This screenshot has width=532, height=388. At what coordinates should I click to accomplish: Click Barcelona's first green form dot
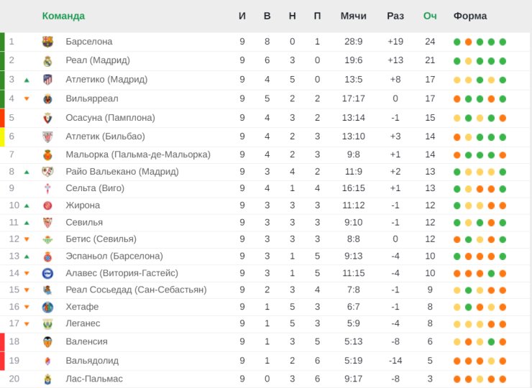coord(457,42)
